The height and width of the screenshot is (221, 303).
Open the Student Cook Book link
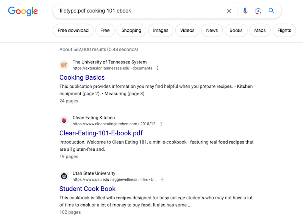pos(87,189)
